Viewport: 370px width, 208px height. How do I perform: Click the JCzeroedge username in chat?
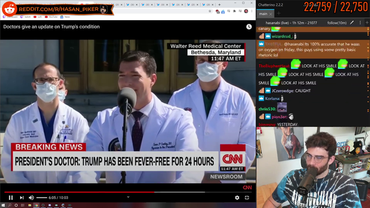283,91
